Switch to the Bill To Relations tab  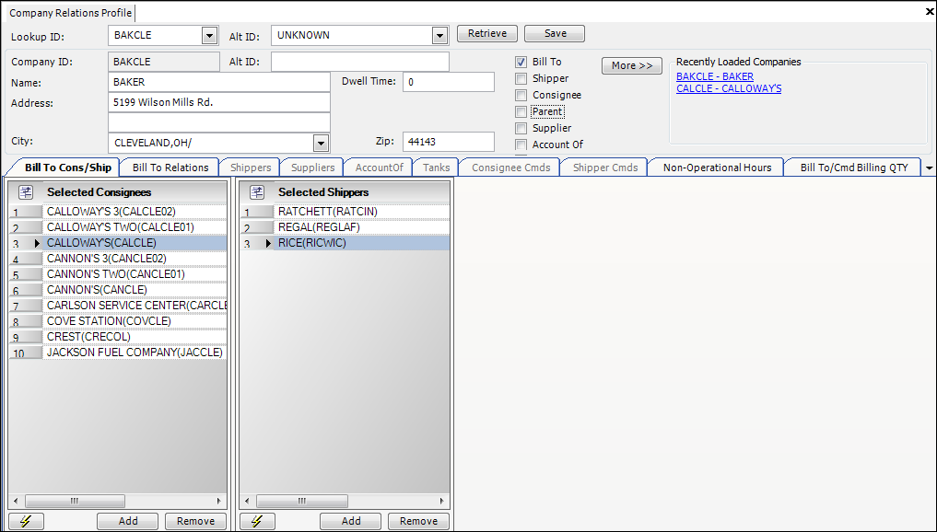(x=170, y=168)
